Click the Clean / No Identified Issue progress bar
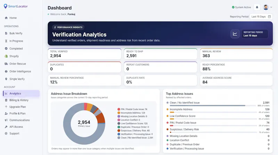 (213, 106)
